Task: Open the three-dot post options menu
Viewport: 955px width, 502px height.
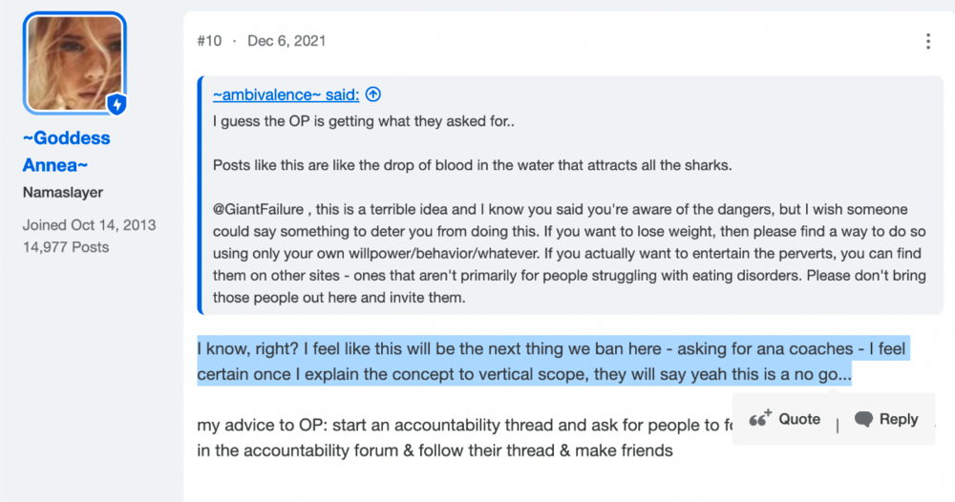Action: pyautogui.click(x=927, y=41)
